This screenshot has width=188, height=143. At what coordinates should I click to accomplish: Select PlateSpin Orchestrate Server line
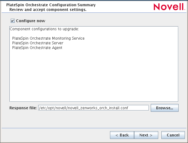tap(38, 43)
